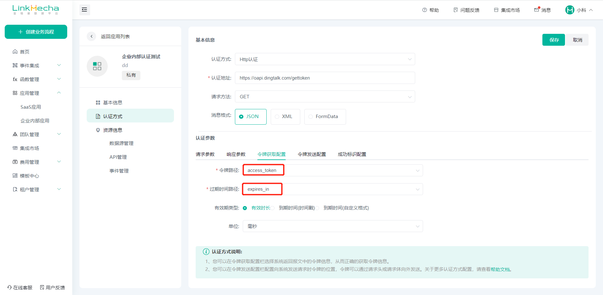The width and height of the screenshot is (603, 295).
Task: Open the 单位 毫秒 dropdown
Action: click(333, 226)
